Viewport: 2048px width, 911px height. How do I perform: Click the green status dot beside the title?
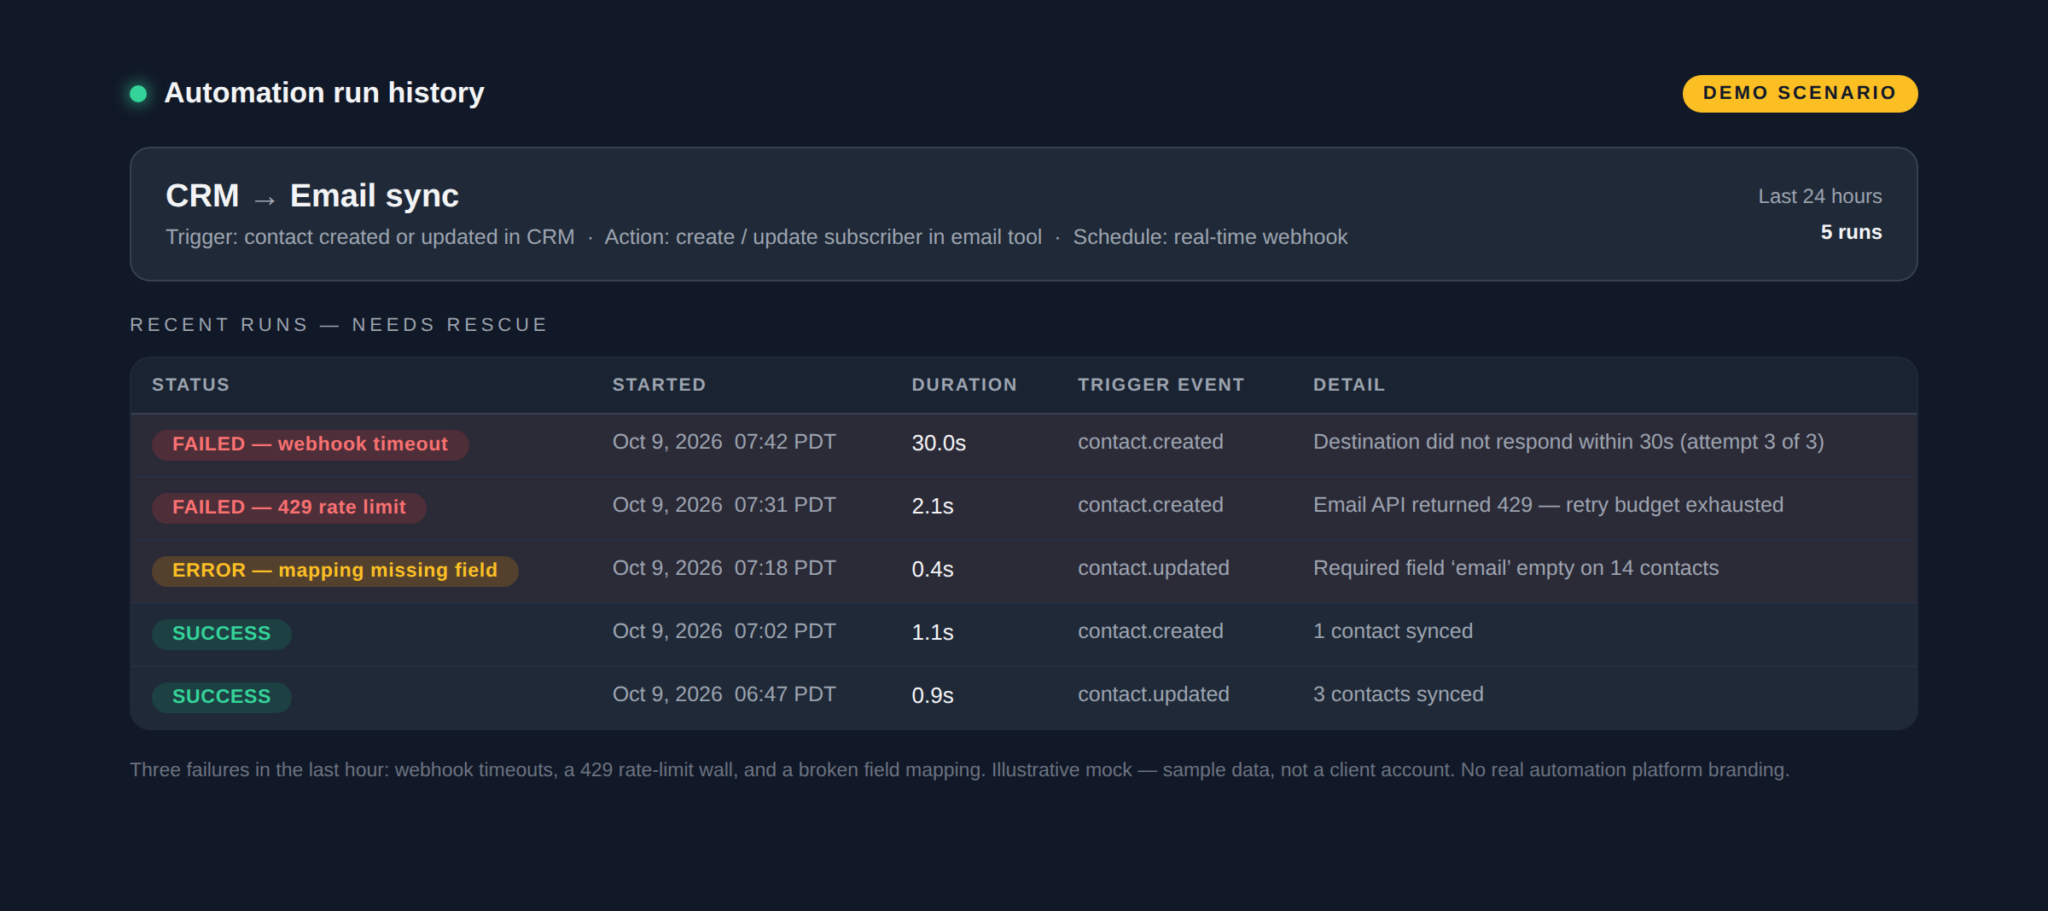pyautogui.click(x=138, y=93)
